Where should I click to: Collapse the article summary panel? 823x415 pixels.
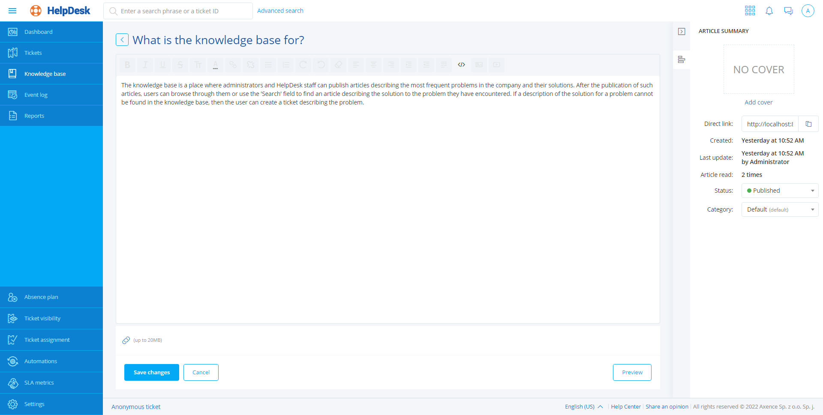(x=682, y=32)
